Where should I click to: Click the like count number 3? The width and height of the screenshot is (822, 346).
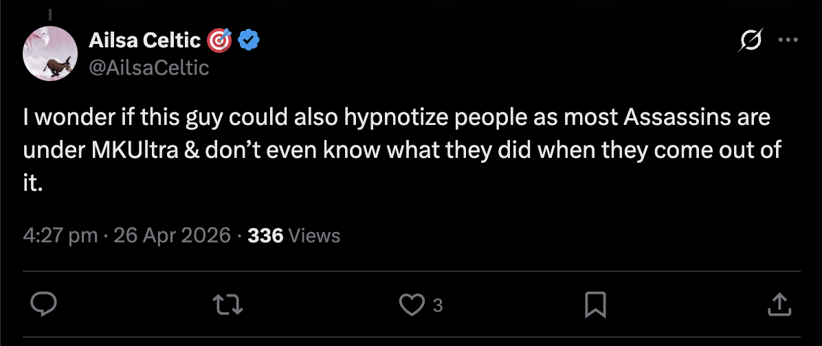438,305
